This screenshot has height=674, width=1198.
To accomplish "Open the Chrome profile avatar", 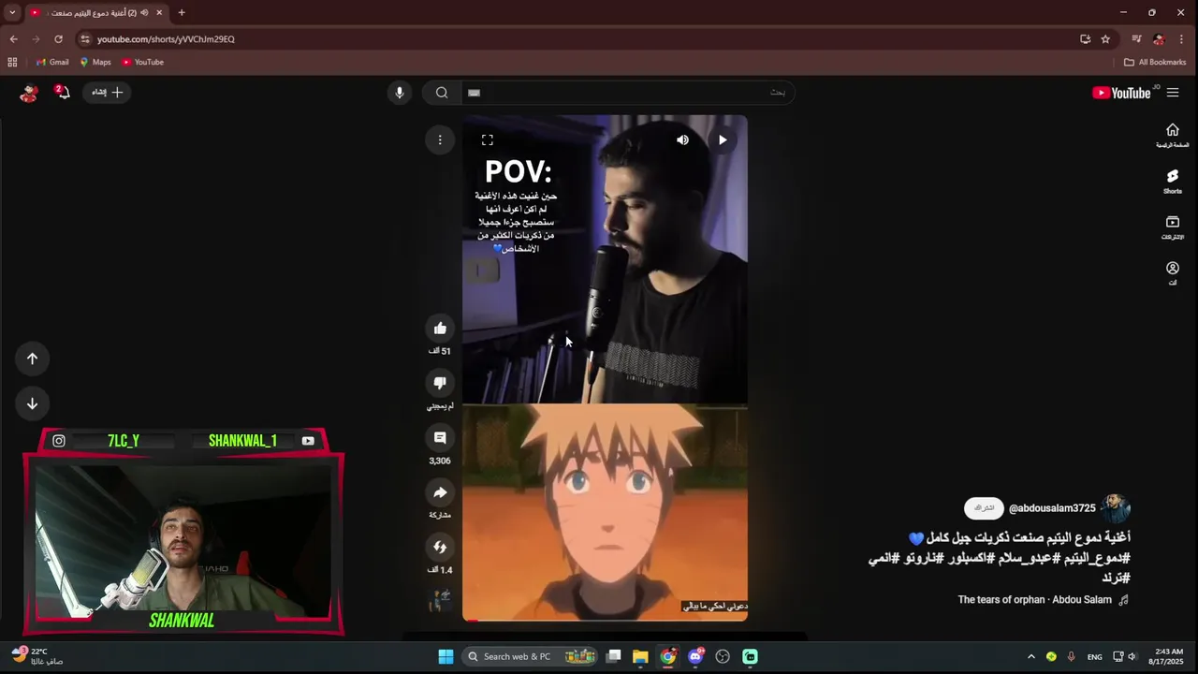I will [1159, 39].
